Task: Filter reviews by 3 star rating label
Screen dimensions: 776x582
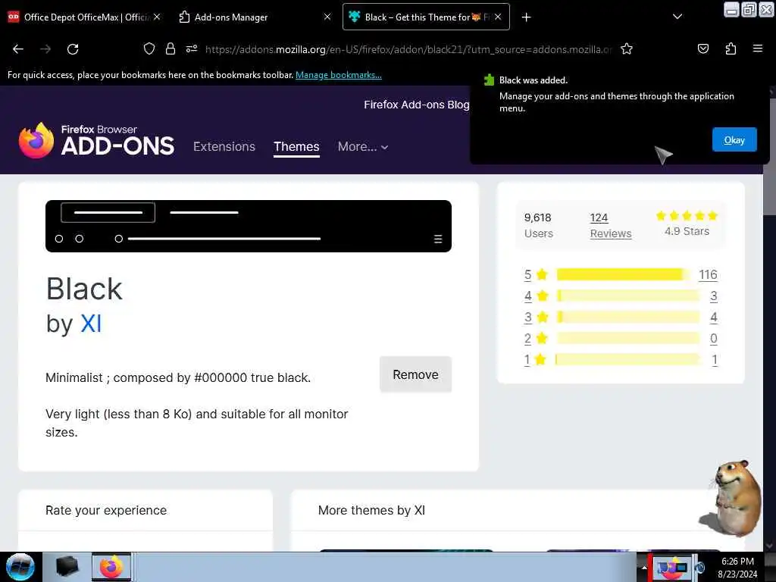Action: 536,318
